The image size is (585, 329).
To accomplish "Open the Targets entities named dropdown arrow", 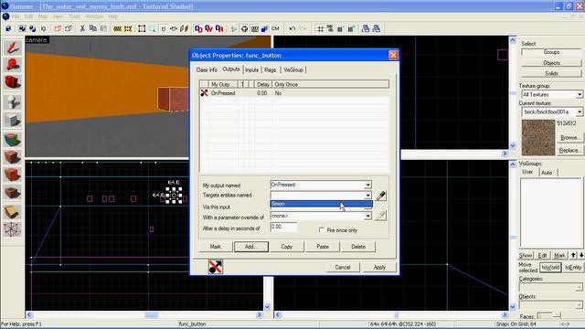I will [x=367, y=195].
